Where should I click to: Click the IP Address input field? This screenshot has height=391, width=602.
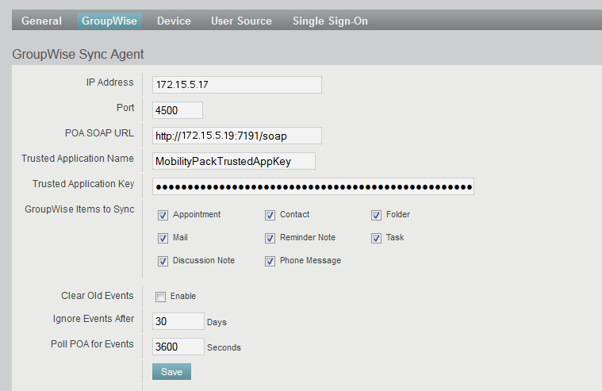pos(237,85)
